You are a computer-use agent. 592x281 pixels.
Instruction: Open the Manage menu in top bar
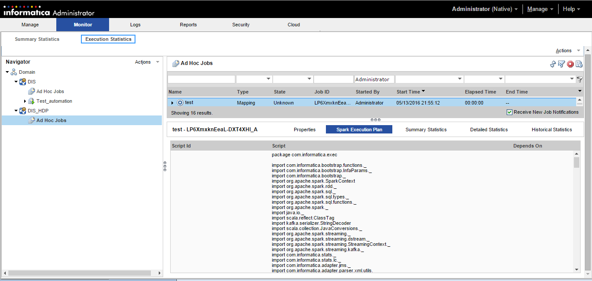(x=540, y=9)
